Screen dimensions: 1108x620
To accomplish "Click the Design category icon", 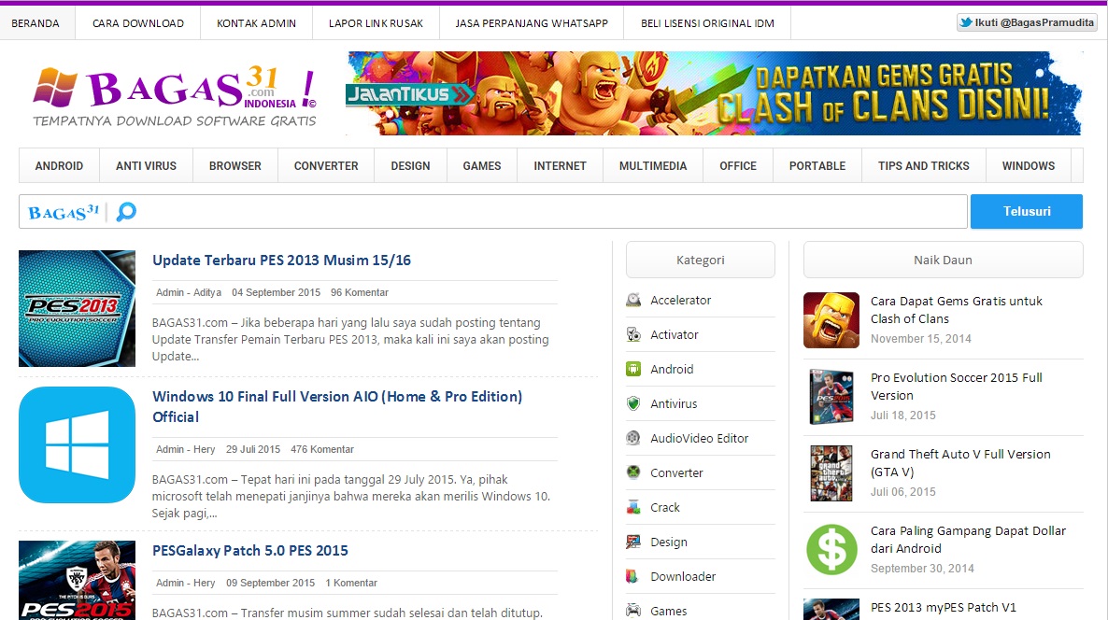I will click(633, 542).
